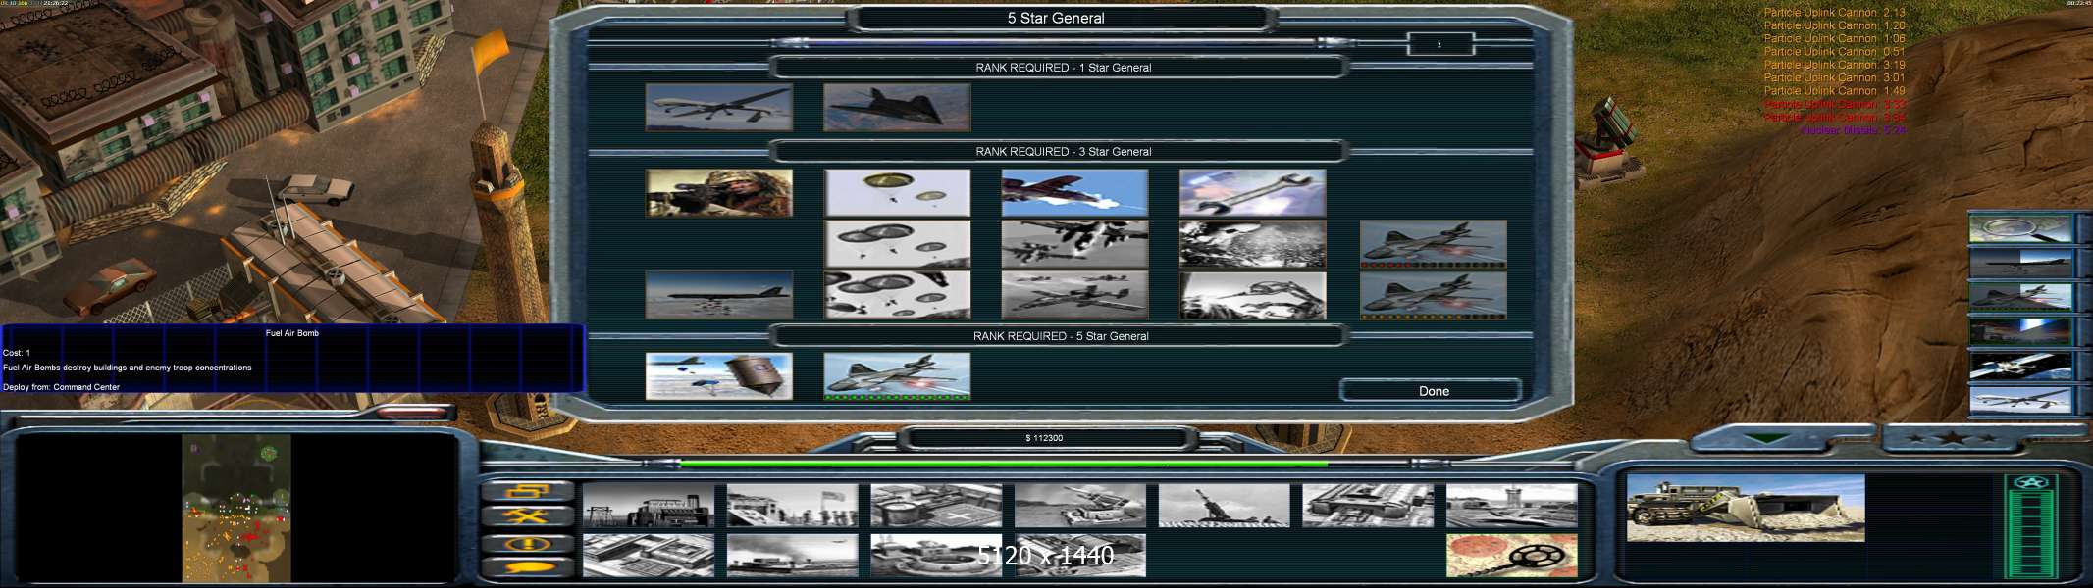Open chat with the speech bubble button

527,566
